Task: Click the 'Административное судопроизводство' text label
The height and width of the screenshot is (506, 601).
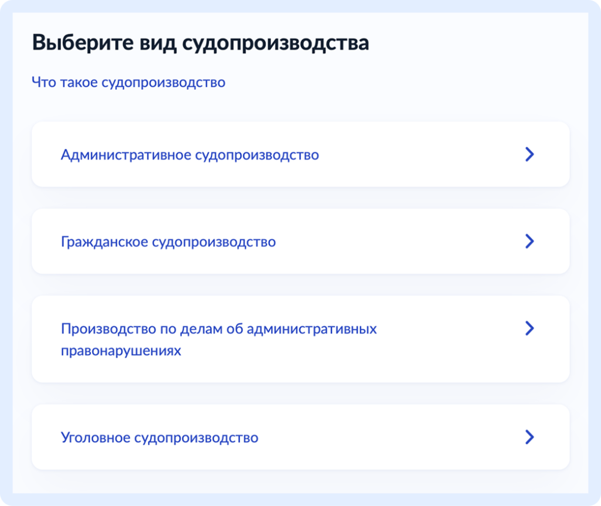Action: coord(190,155)
